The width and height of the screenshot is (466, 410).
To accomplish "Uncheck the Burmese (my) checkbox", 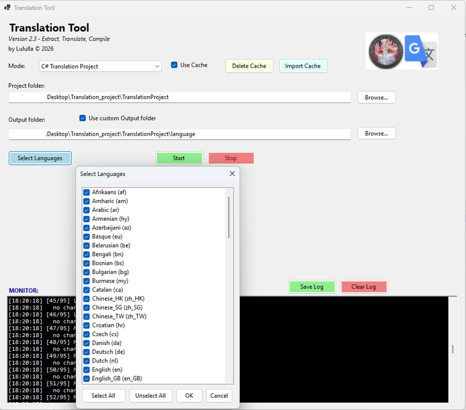I will point(87,281).
